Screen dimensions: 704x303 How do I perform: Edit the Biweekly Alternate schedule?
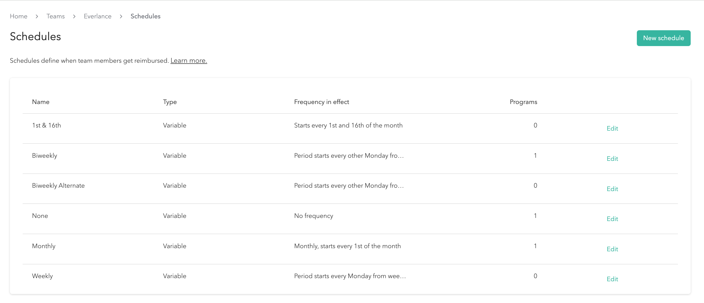pos(612,189)
